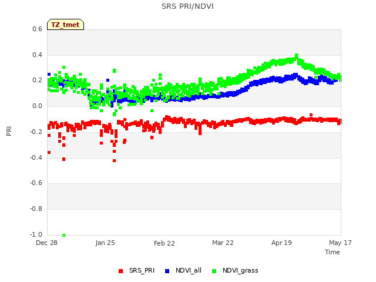The width and height of the screenshot is (376, 282).
Task: Click the chart title SRS PRI/NDVI
Action: click(187, 6)
